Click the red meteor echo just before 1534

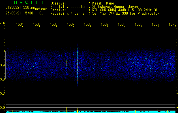coord(67,63)
